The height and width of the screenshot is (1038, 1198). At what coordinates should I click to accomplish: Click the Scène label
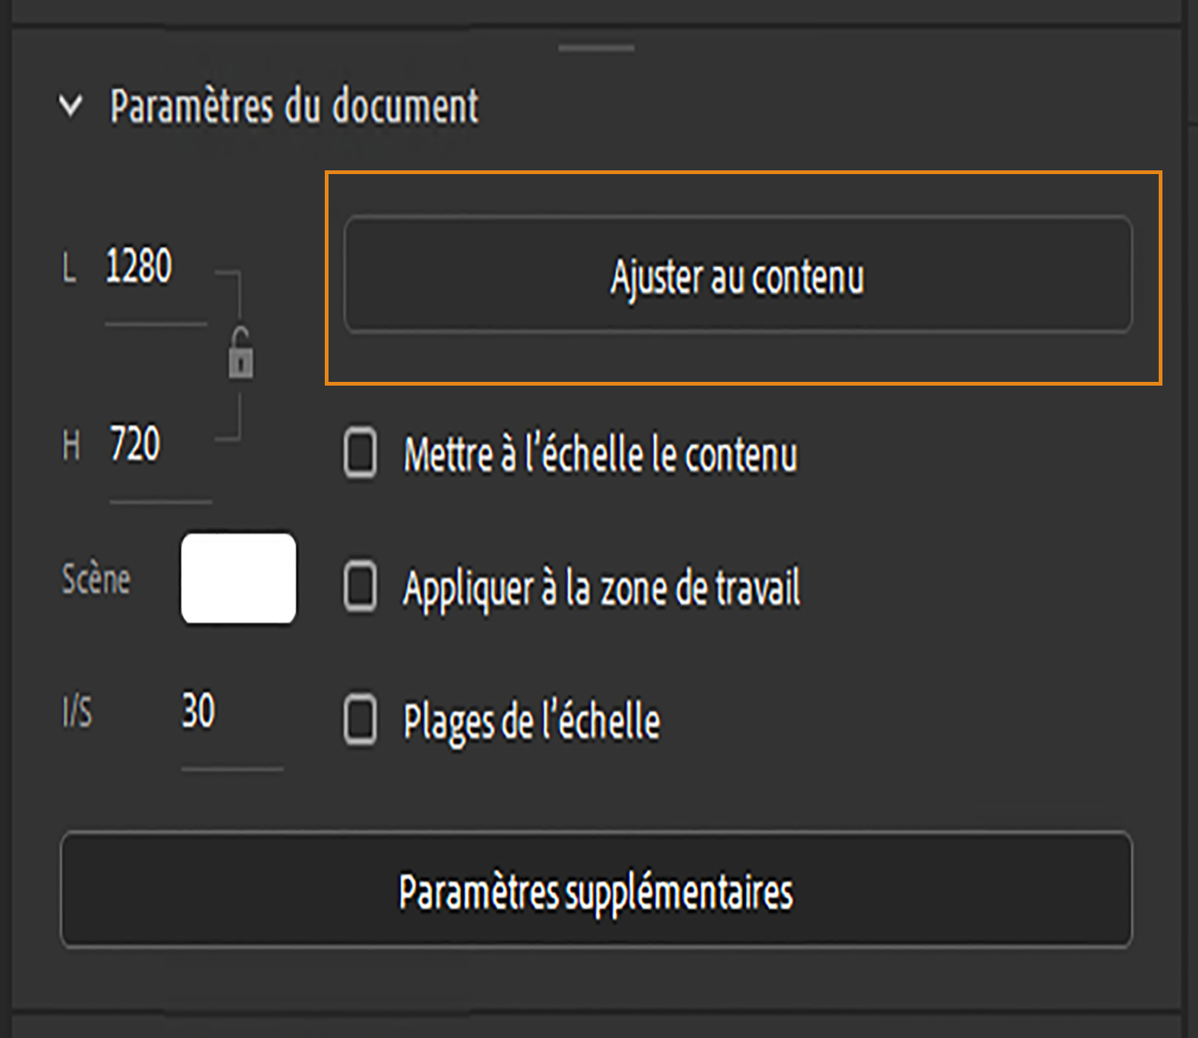click(95, 578)
